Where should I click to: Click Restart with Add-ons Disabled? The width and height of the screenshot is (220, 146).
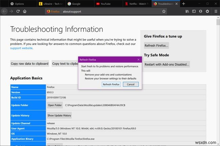coord(167,65)
